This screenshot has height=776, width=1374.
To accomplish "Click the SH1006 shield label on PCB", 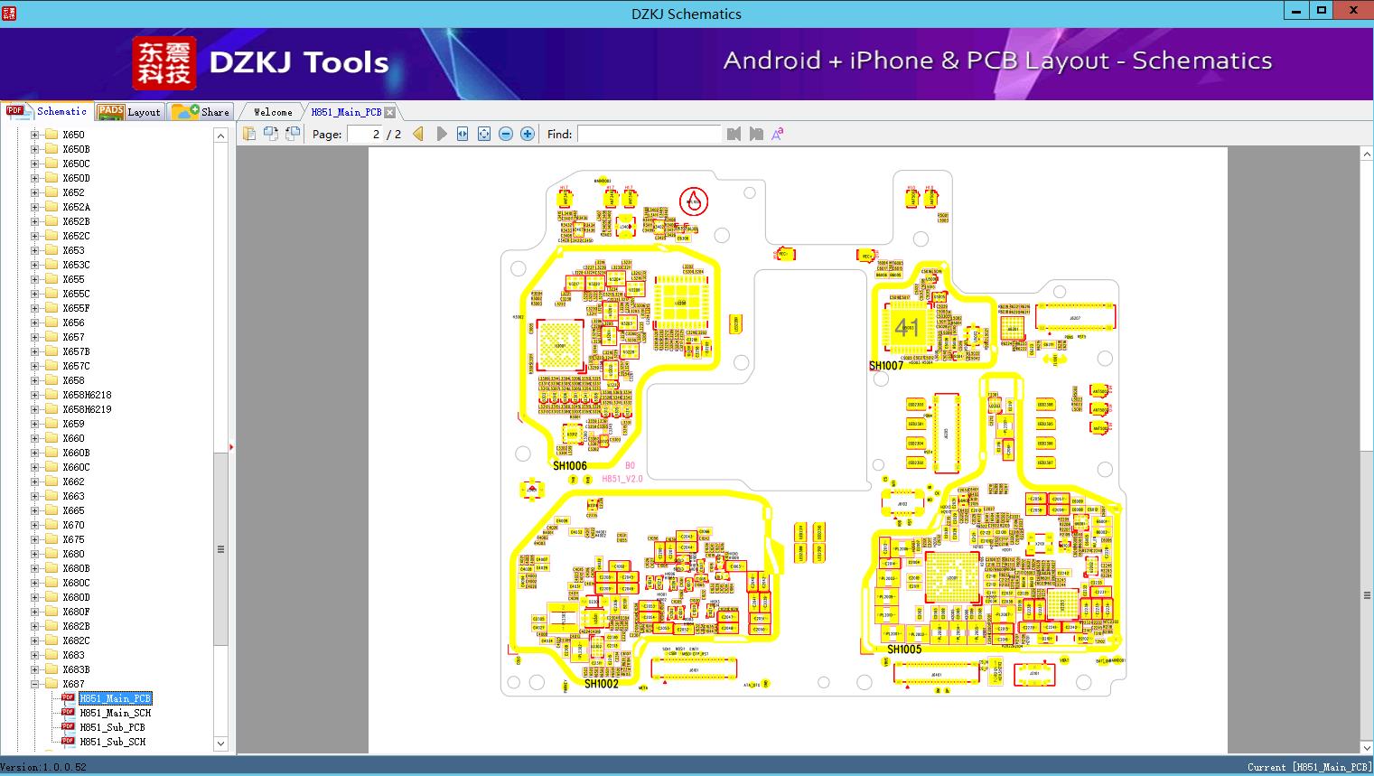I will point(570,466).
